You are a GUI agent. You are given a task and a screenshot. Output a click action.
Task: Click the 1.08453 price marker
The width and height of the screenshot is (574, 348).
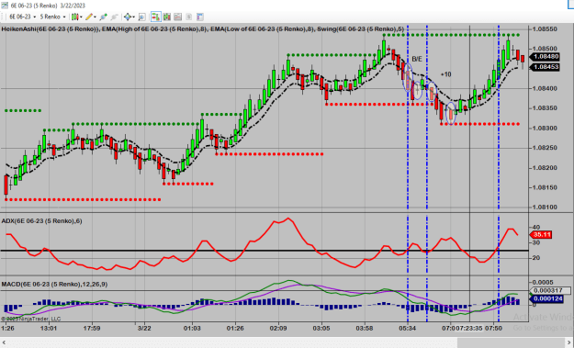(x=546, y=67)
